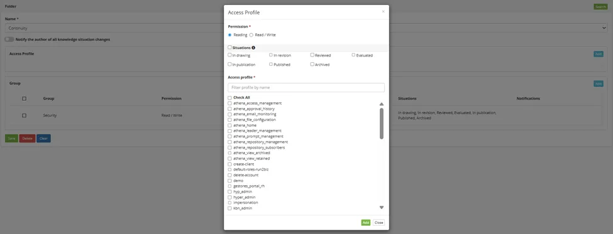Check the default-roles-run2biz profile
Image resolution: width=613 pixels, height=234 pixels.
(x=230, y=169)
